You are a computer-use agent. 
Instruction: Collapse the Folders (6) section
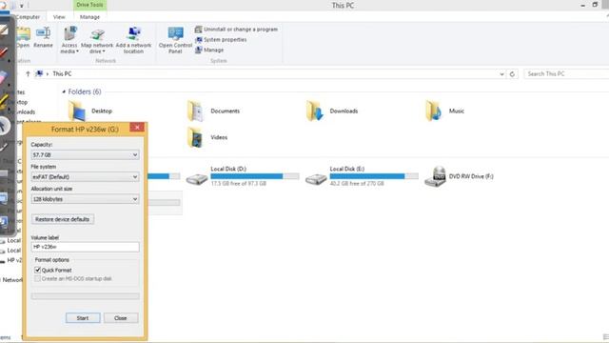point(64,91)
